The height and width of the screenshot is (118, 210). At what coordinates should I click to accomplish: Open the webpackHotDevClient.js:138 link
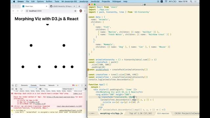point(71,110)
